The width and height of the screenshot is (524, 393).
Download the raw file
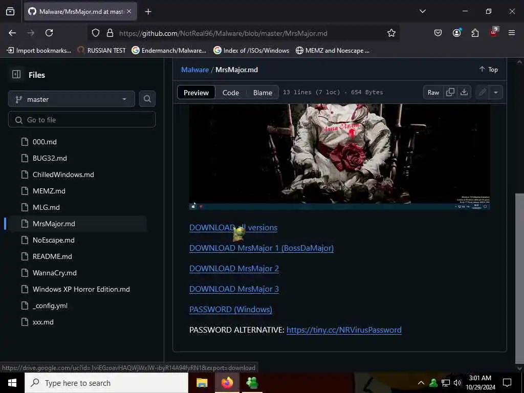point(464,92)
